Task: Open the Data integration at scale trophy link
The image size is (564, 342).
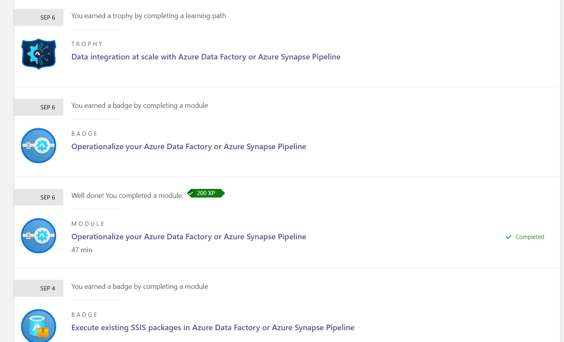Action: click(205, 57)
